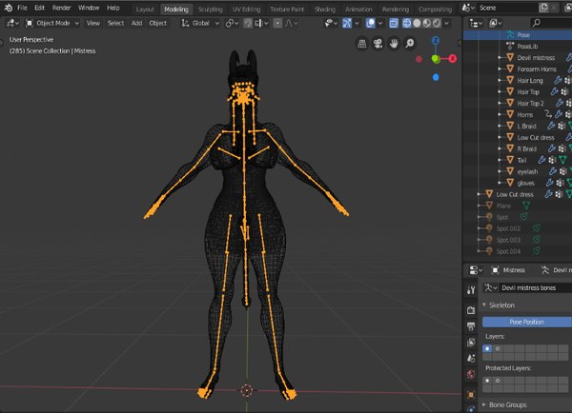The height and width of the screenshot is (413, 572).
Task: Toggle perspective/orthographic view icon
Action: tap(362, 44)
